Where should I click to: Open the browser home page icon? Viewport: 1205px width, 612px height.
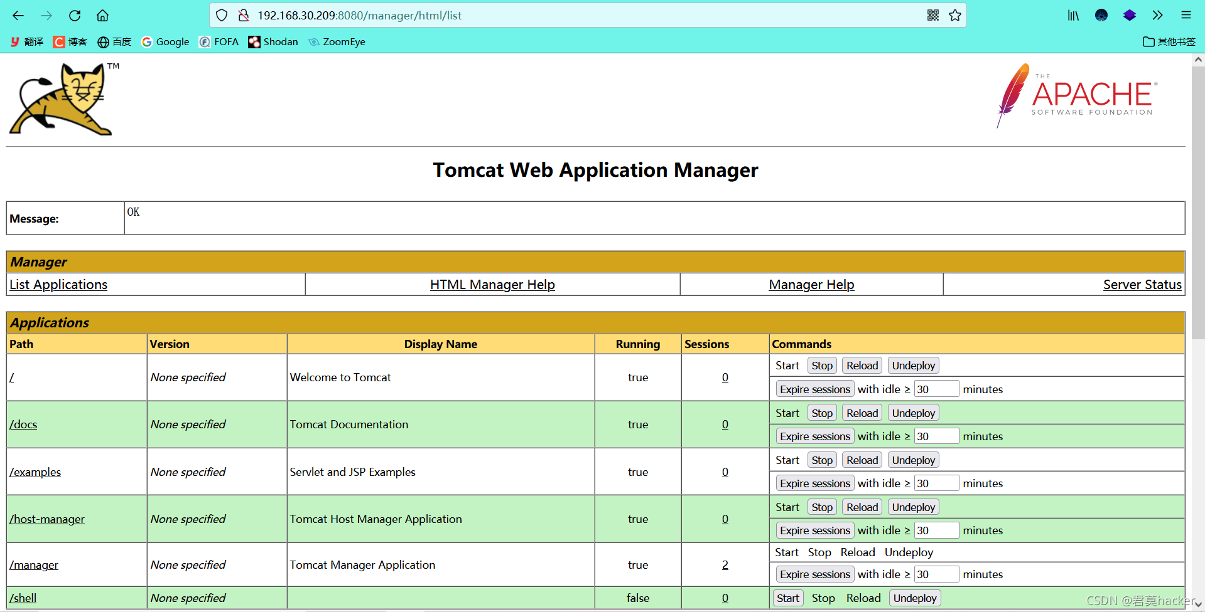point(102,15)
